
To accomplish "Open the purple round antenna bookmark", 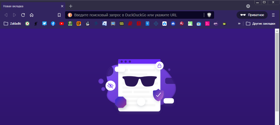I will (x=216, y=24).
